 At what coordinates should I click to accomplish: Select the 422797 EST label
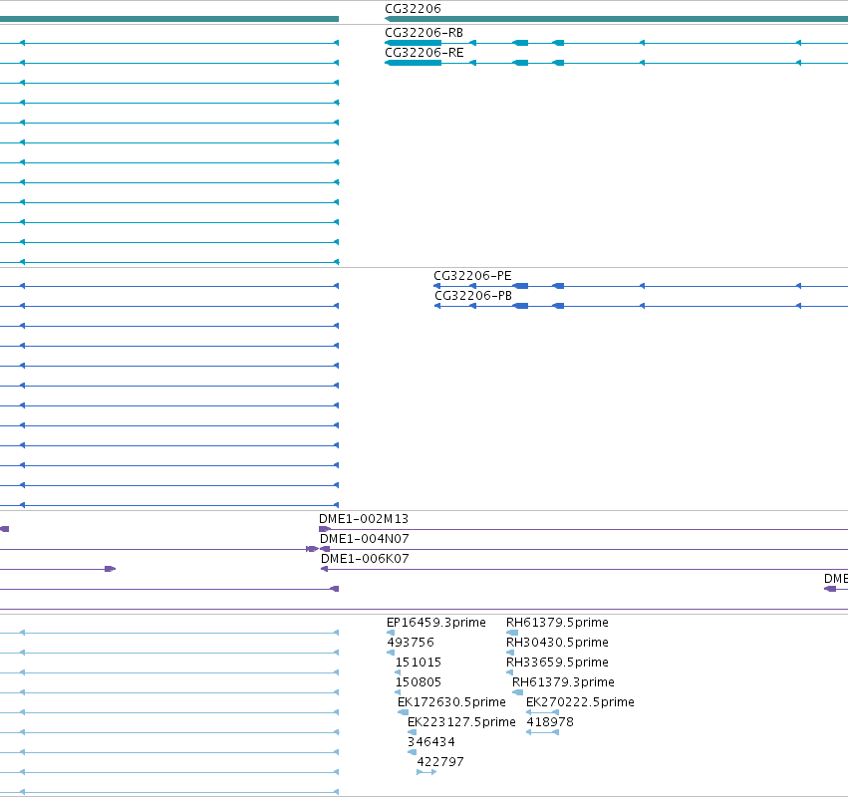click(440, 762)
